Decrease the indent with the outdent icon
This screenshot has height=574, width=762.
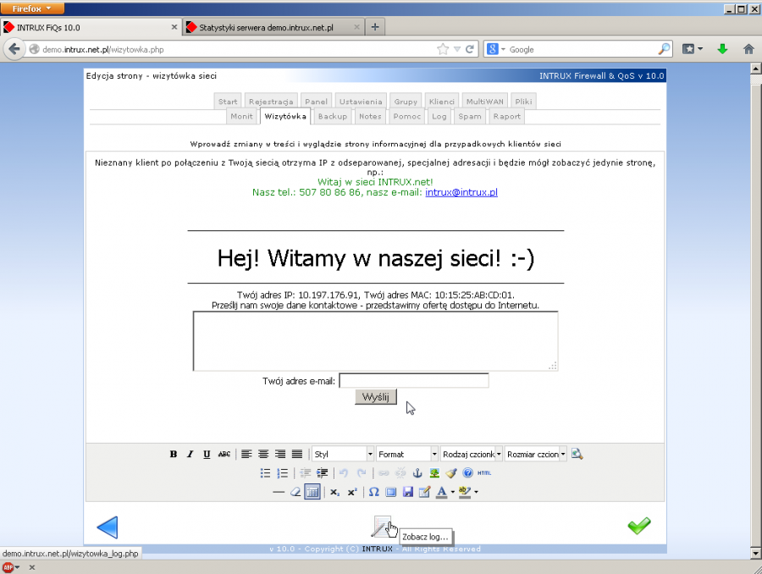pos(305,473)
